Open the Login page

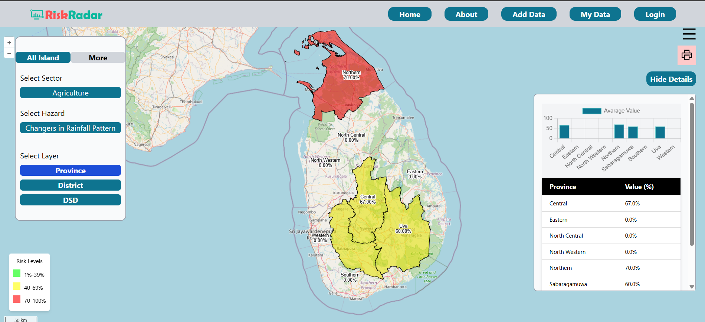pyautogui.click(x=655, y=14)
